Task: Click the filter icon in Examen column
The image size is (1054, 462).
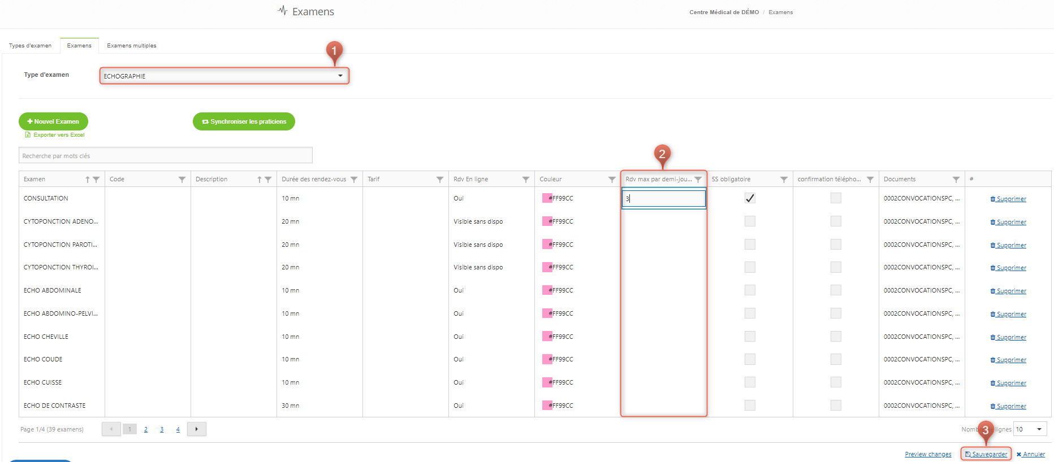Action: point(96,180)
